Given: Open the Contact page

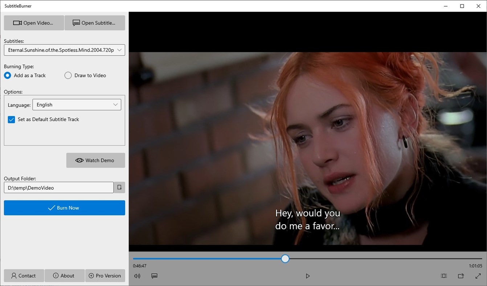Looking at the screenshot, I should (24, 275).
